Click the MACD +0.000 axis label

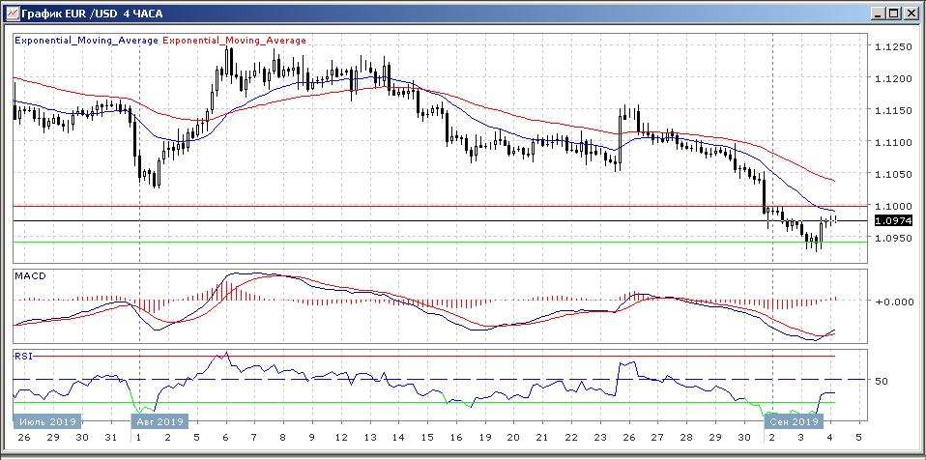click(893, 301)
